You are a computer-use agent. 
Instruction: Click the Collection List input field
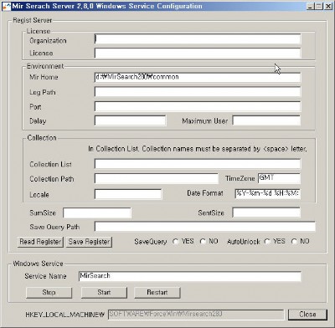point(198,164)
